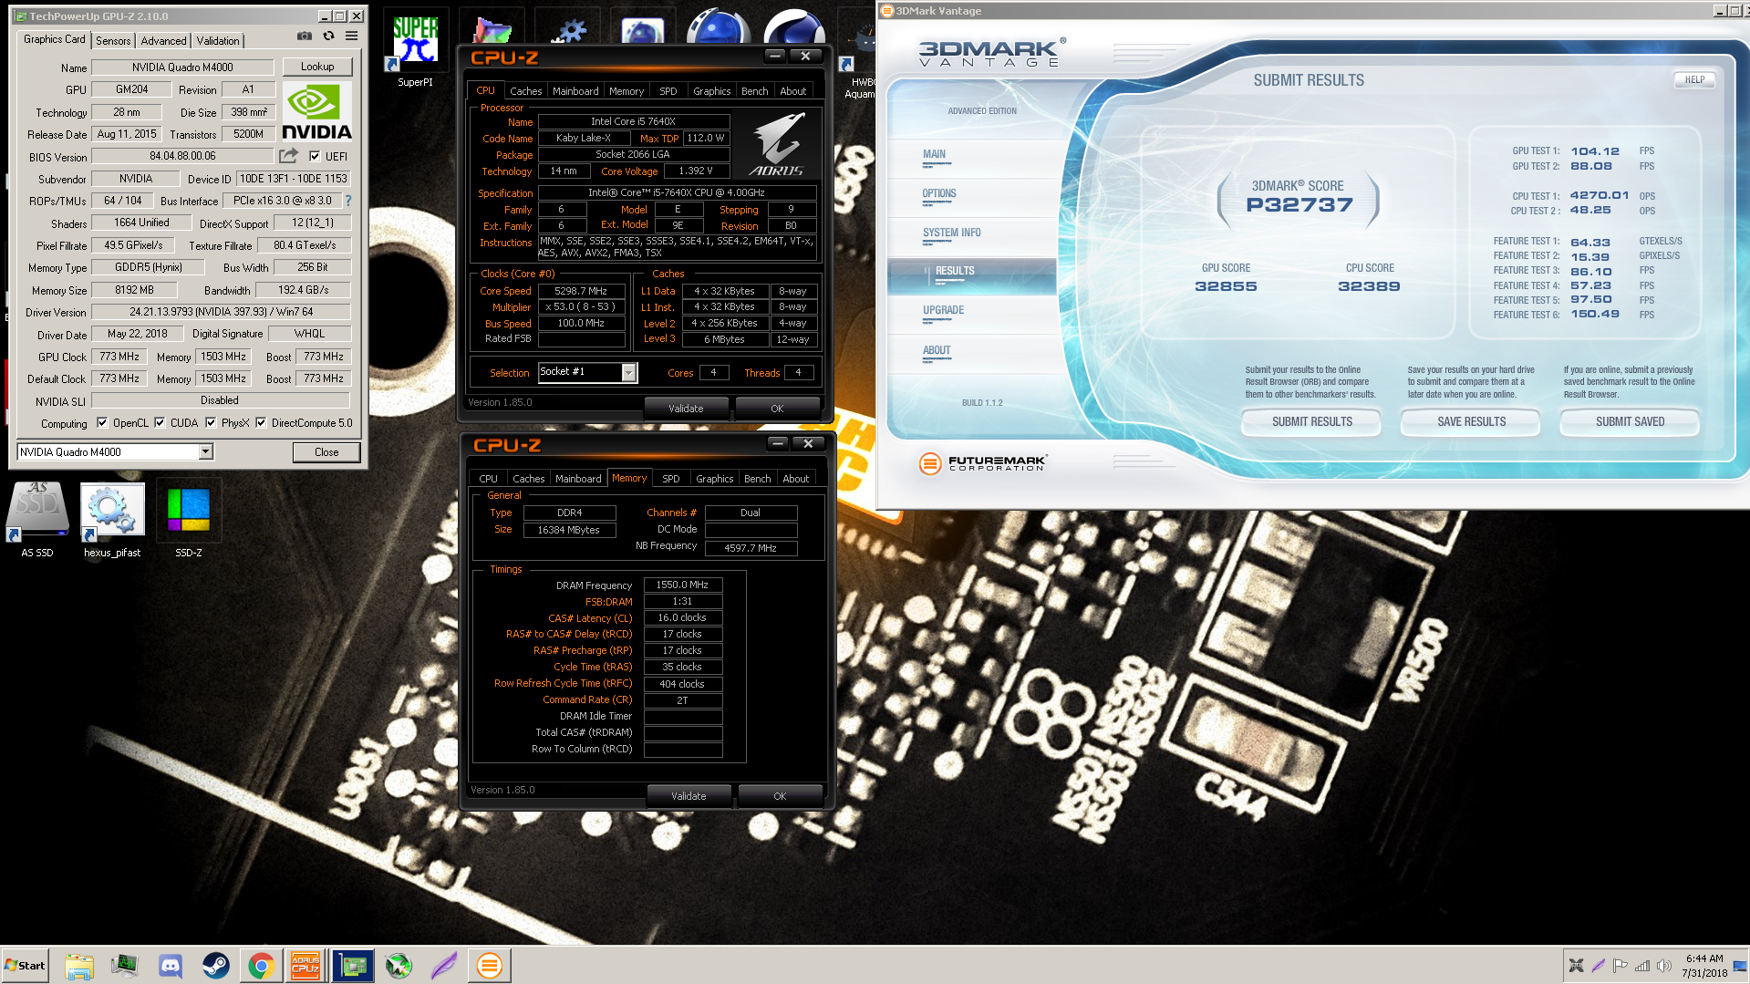
Task: Open Windows Explorer from the taskbar
Action: (79, 966)
